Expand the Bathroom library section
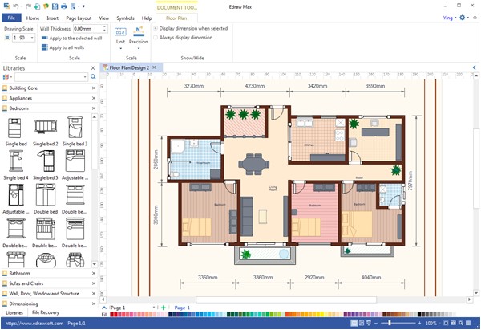 click(x=21, y=274)
